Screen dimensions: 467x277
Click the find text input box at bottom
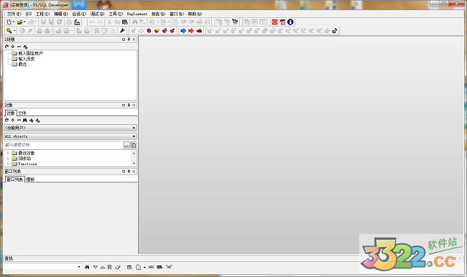[41, 267]
